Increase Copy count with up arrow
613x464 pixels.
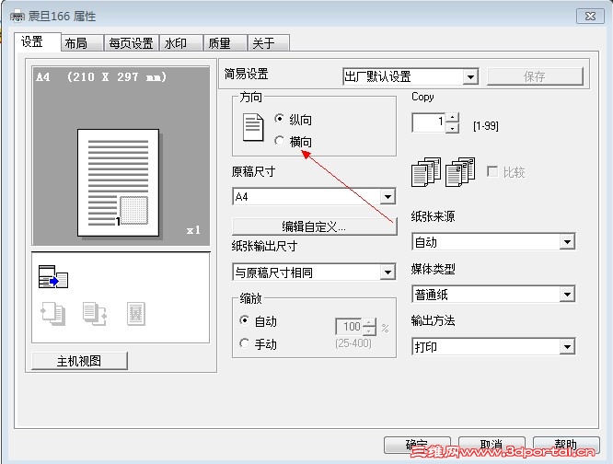tap(452, 117)
